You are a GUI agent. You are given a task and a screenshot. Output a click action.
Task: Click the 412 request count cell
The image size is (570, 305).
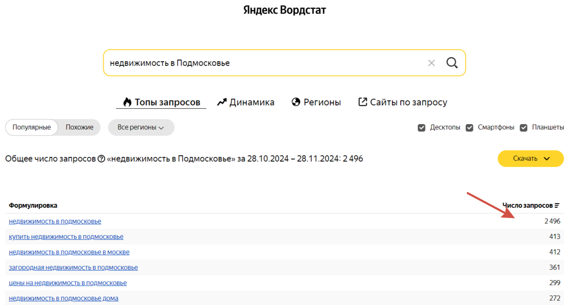555,252
